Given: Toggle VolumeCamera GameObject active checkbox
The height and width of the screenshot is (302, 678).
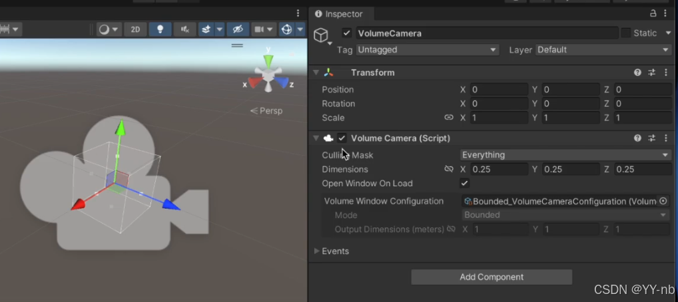Looking at the screenshot, I should pos(346,33).
